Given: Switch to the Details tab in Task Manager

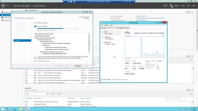Looking at the screenshot, I should click(x=122, y=28).
